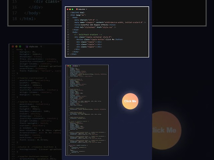Click the '</body>' line in index.html window

pyautogui.click(x=76, y=52)
